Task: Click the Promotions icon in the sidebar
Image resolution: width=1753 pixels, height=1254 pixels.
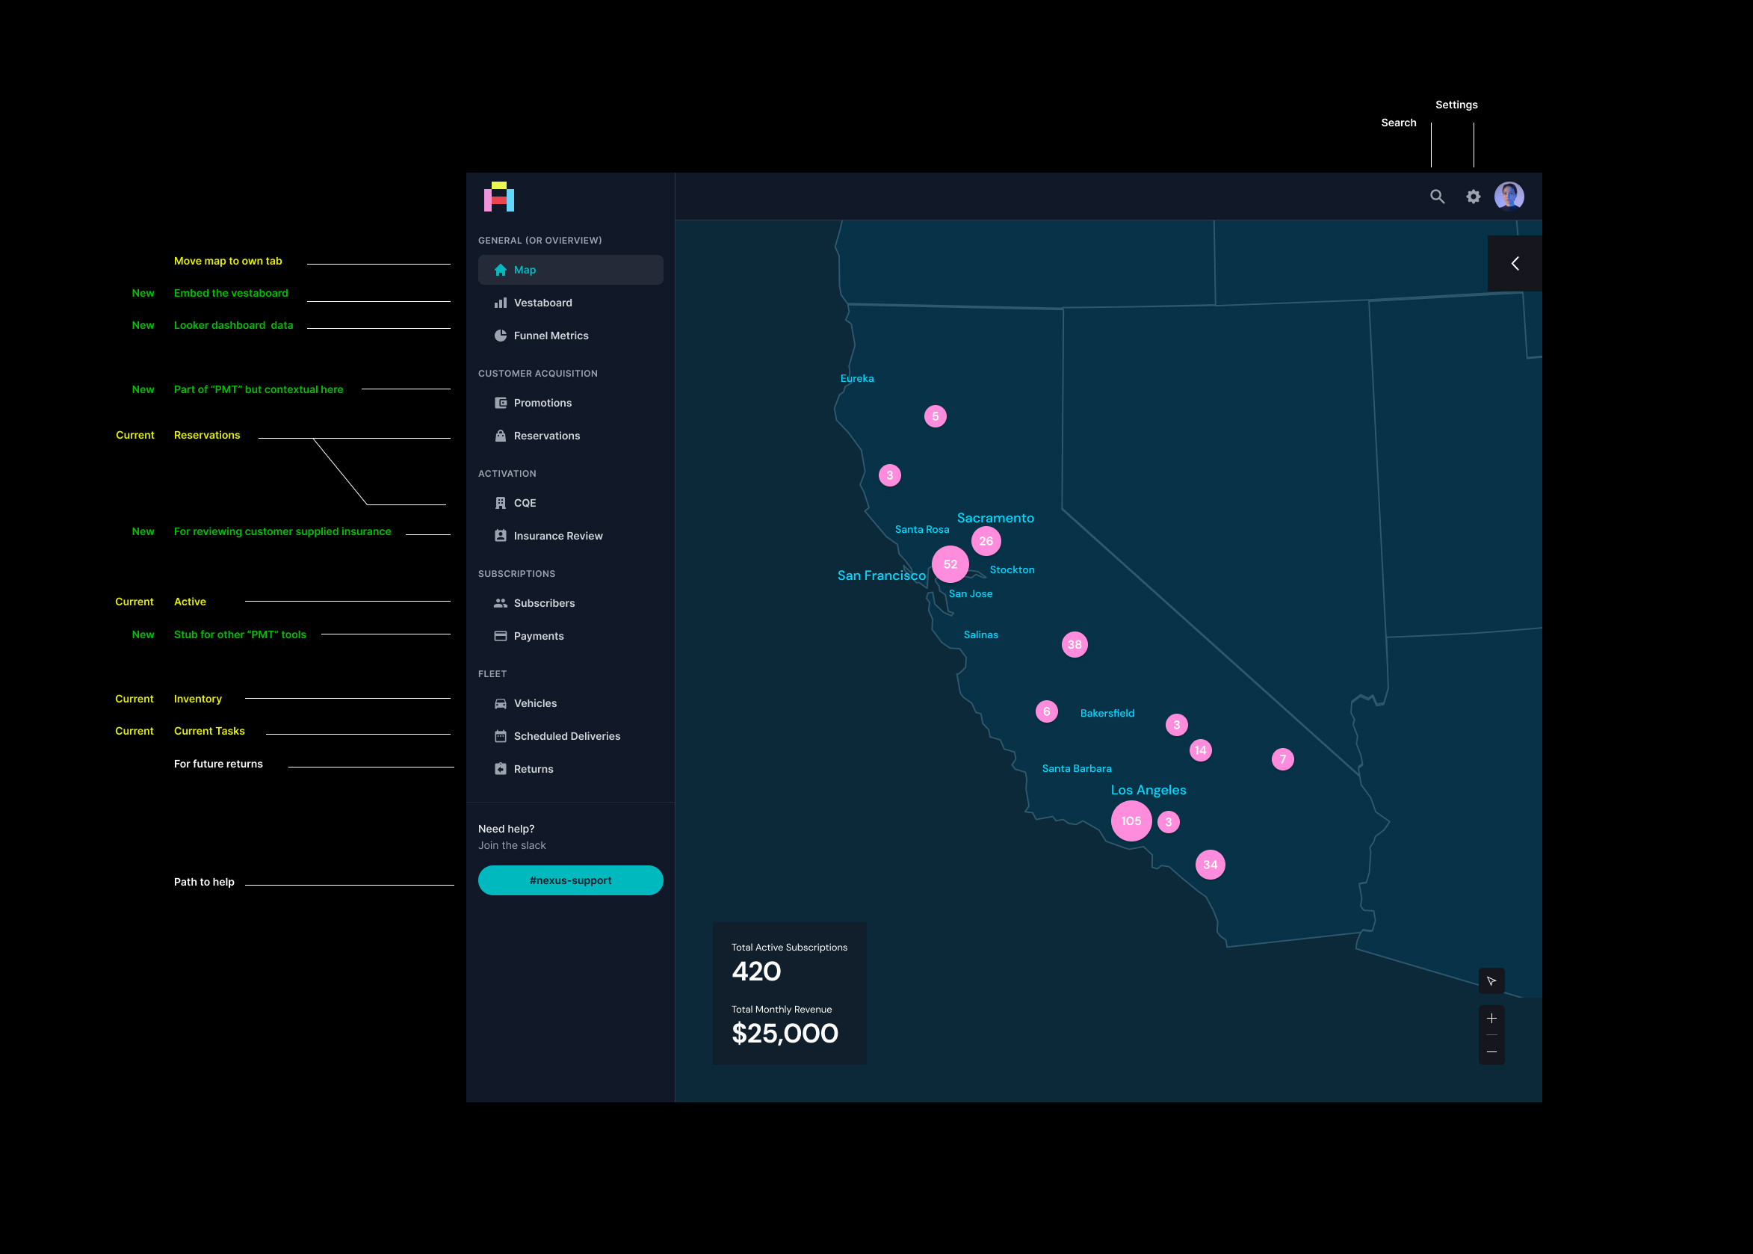Action: (x=500, y=403)
